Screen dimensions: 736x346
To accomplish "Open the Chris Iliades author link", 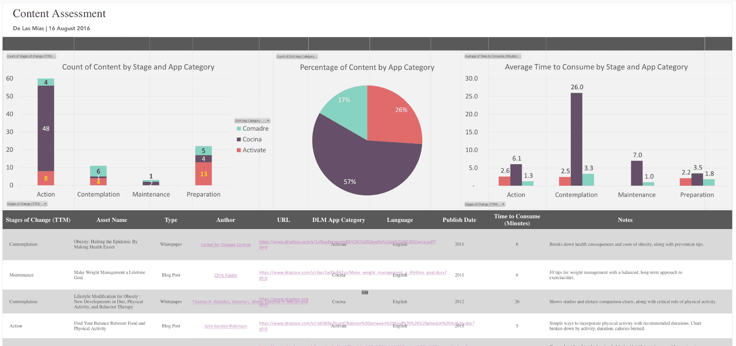I will [226, 275].
